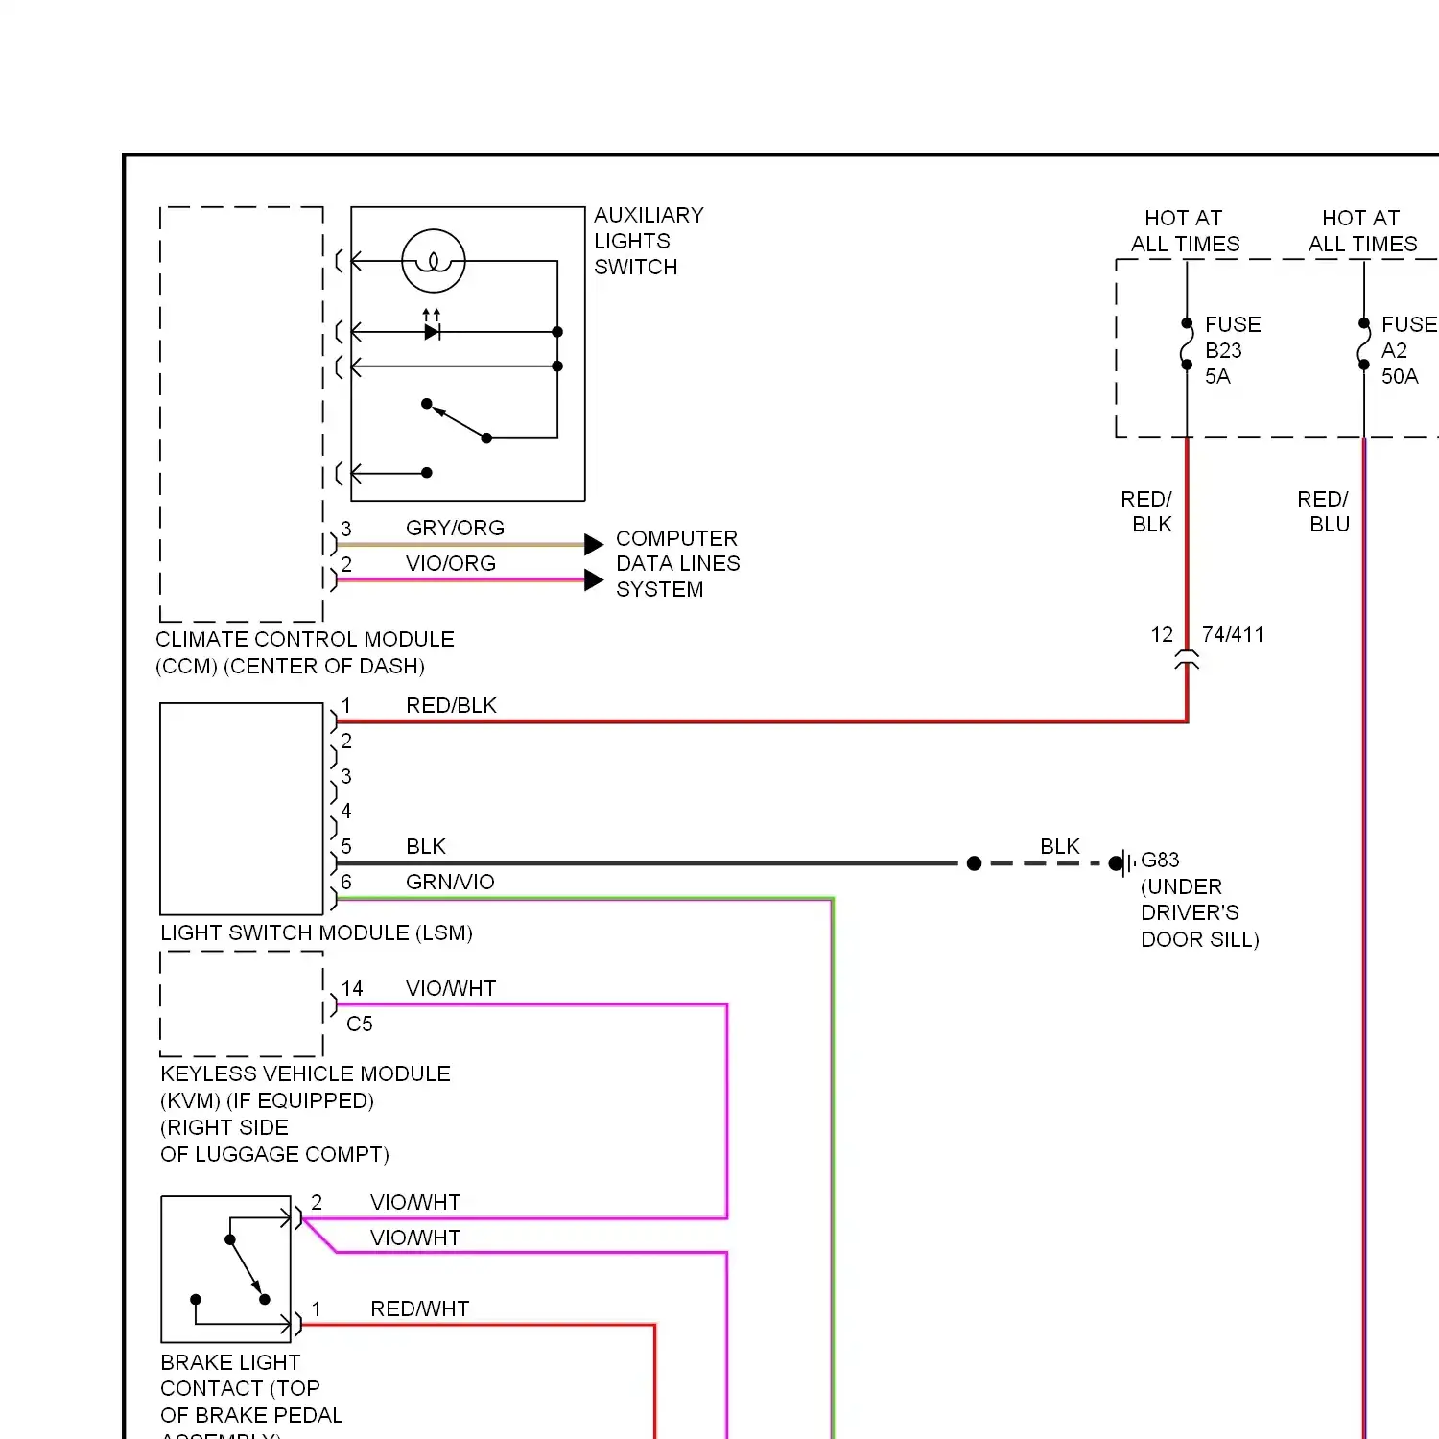Viewport: 1439px width, 1439px height.
Task: Click HOT AT ALL TIMES above Fuse A2
Action: (1362, 230)
